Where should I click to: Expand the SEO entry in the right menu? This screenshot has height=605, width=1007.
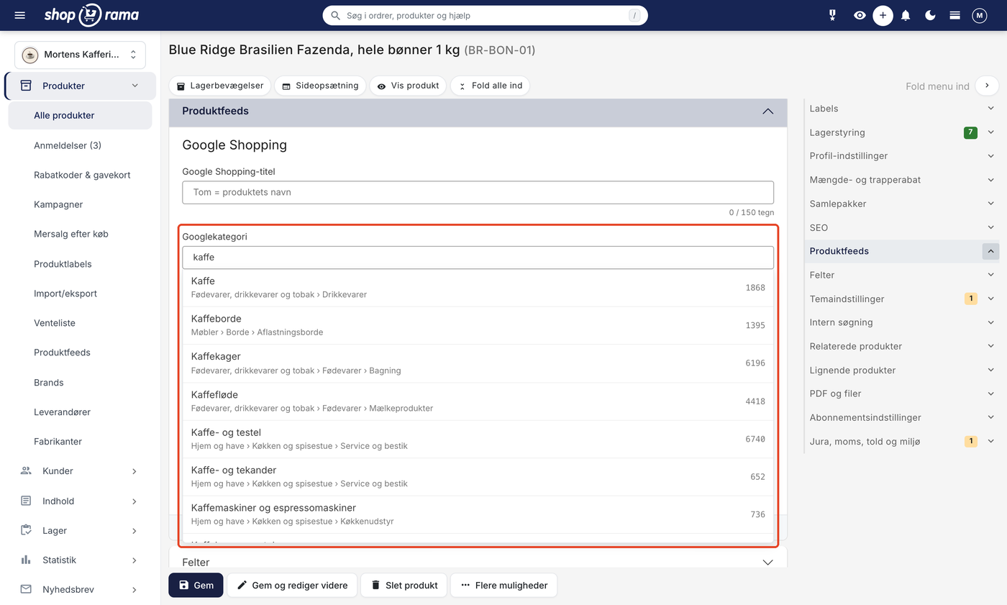pyautogui.click(x=902, y=227)
